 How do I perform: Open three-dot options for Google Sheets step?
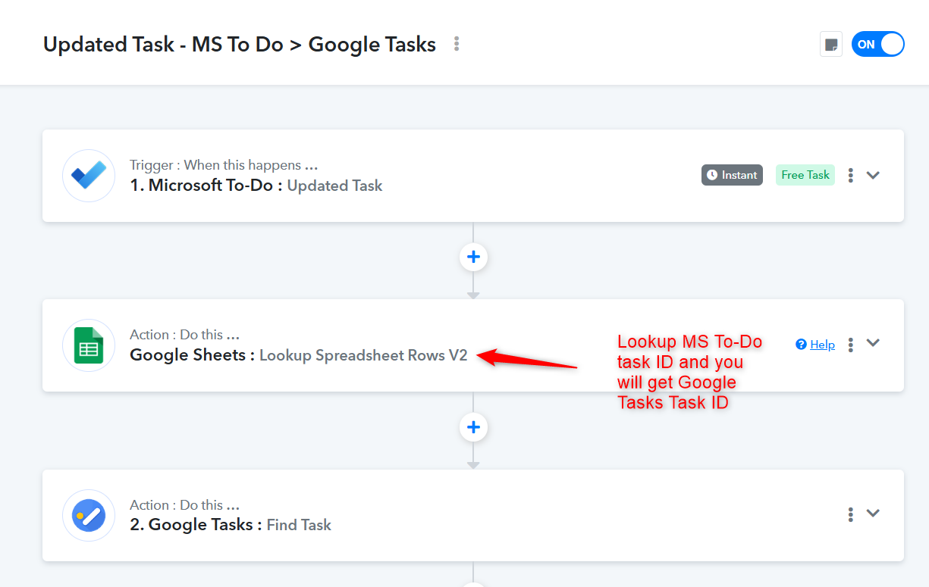851,345
